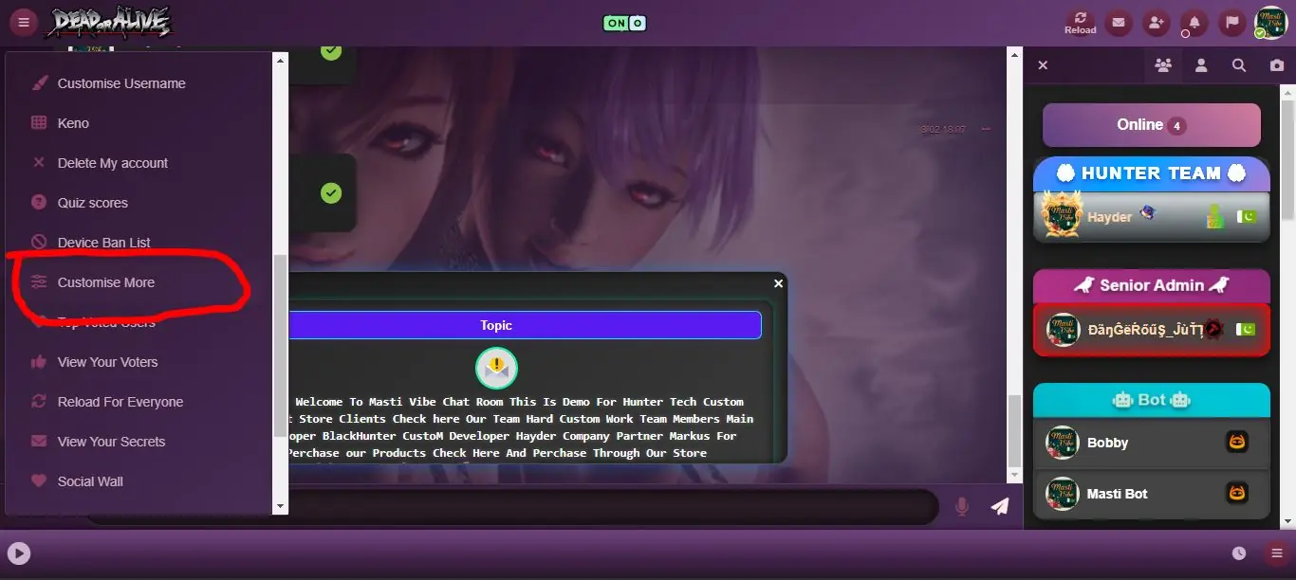The height and width of the screenshot is (580, 1296).
Task: Click the purple Topic header bar
Action: 496,325
